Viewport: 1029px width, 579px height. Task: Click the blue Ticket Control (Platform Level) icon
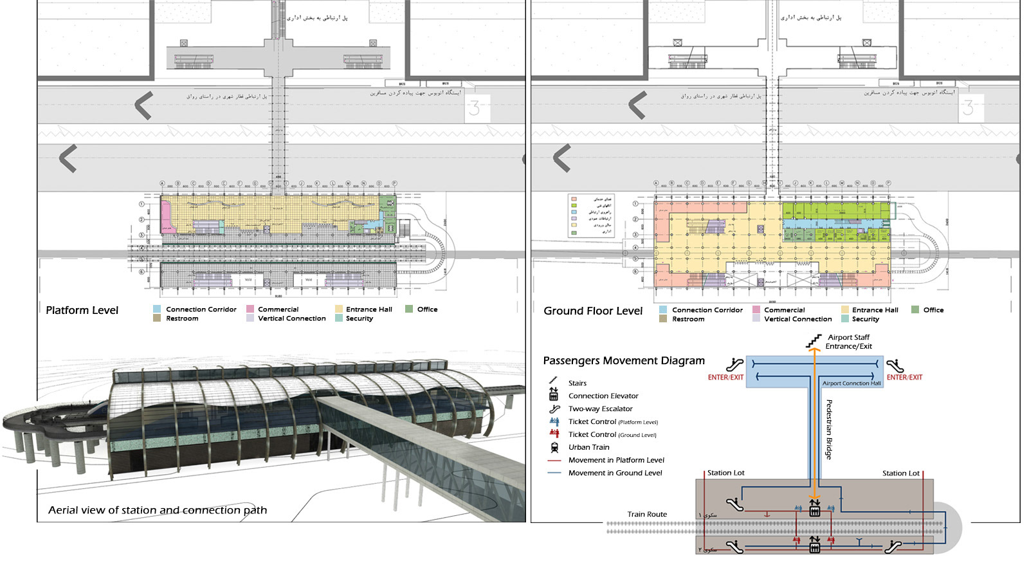coord(554,421)
